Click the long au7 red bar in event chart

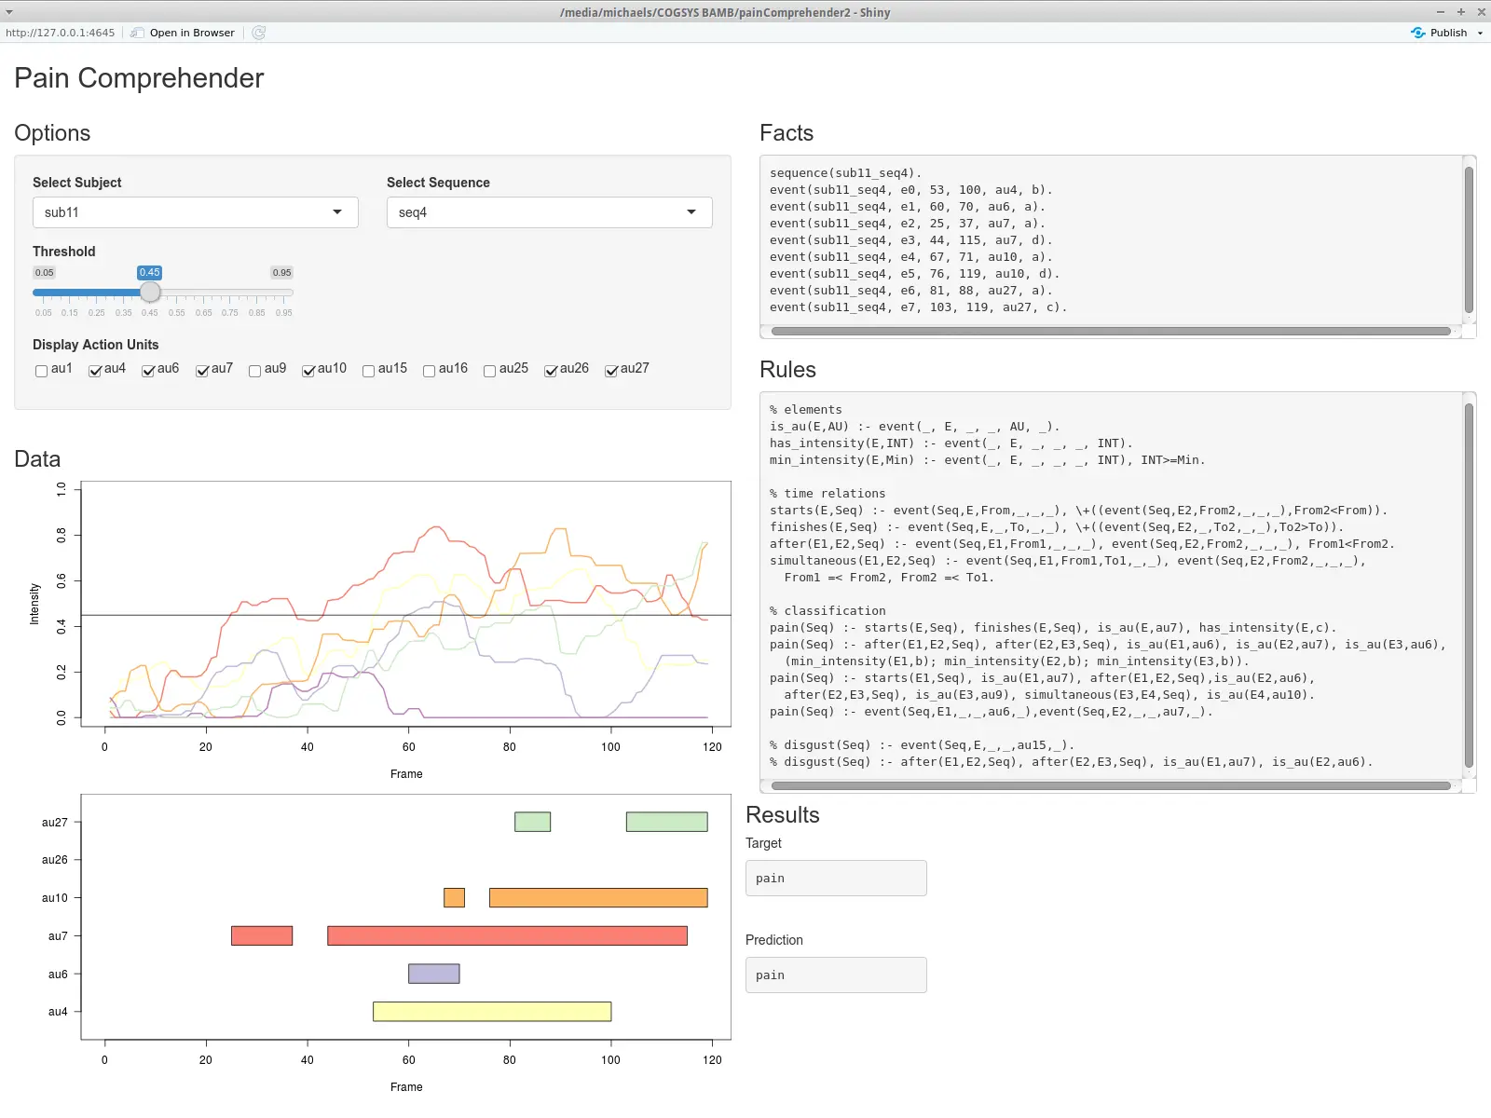pyautogui.click(x=507, y=935)
